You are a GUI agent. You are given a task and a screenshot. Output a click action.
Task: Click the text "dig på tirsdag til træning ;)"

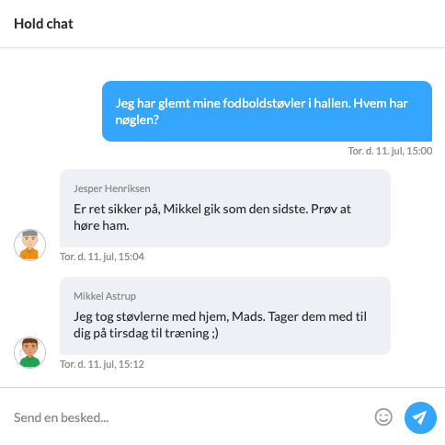pos(146,333)
